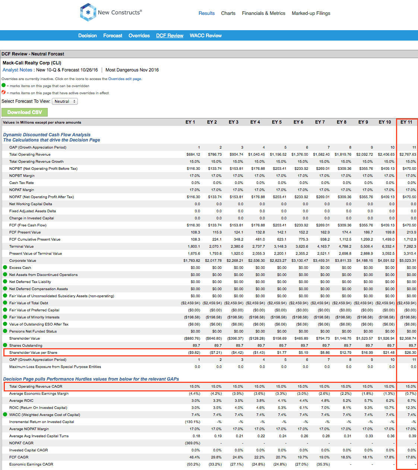
Task: Click the $2,767.63 revenue value
Action: pos(408,154)
